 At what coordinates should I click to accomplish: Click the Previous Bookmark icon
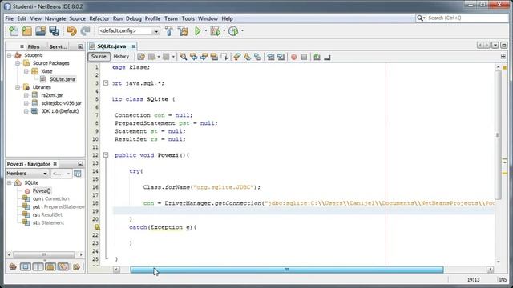(x=237, y=57)
